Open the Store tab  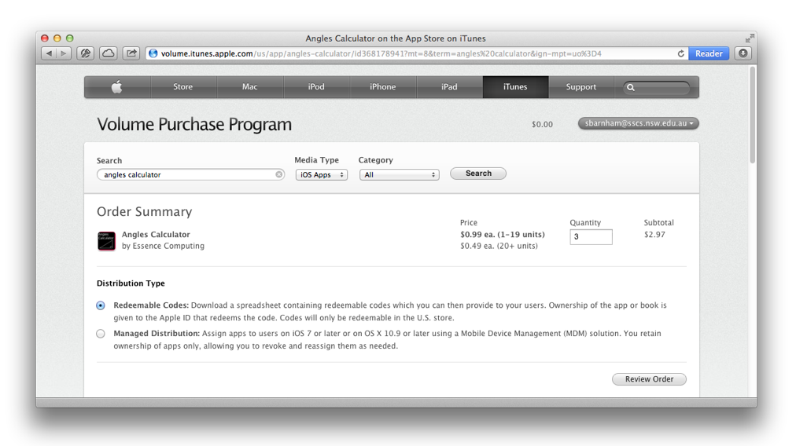click(182, 87)
